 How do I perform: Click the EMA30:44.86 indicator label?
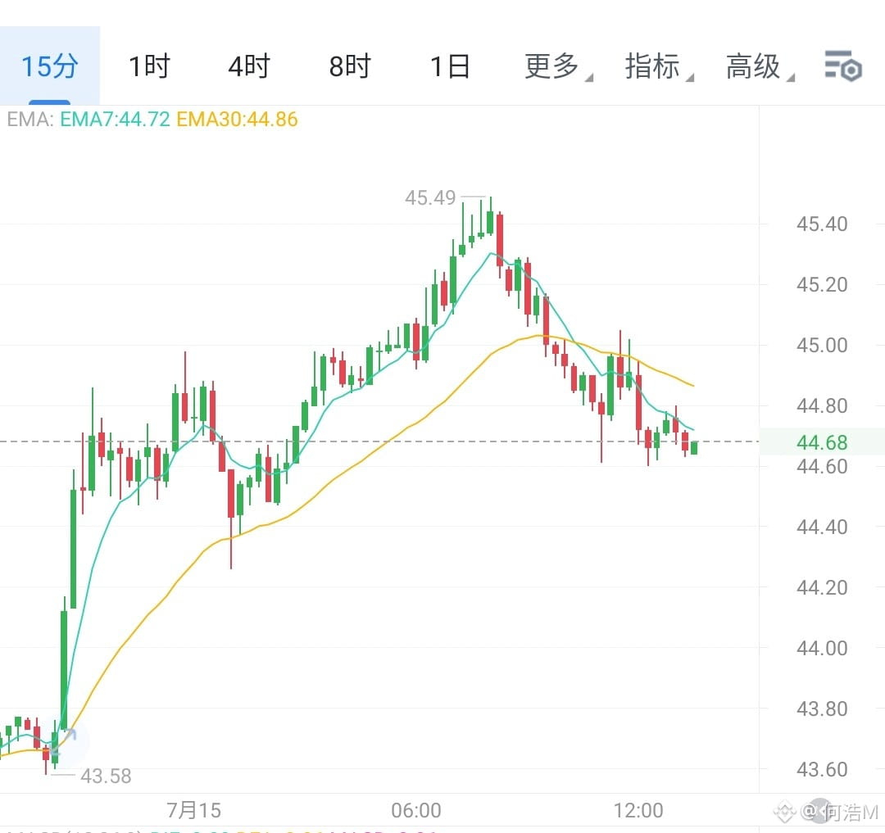[x=237, y=119]
